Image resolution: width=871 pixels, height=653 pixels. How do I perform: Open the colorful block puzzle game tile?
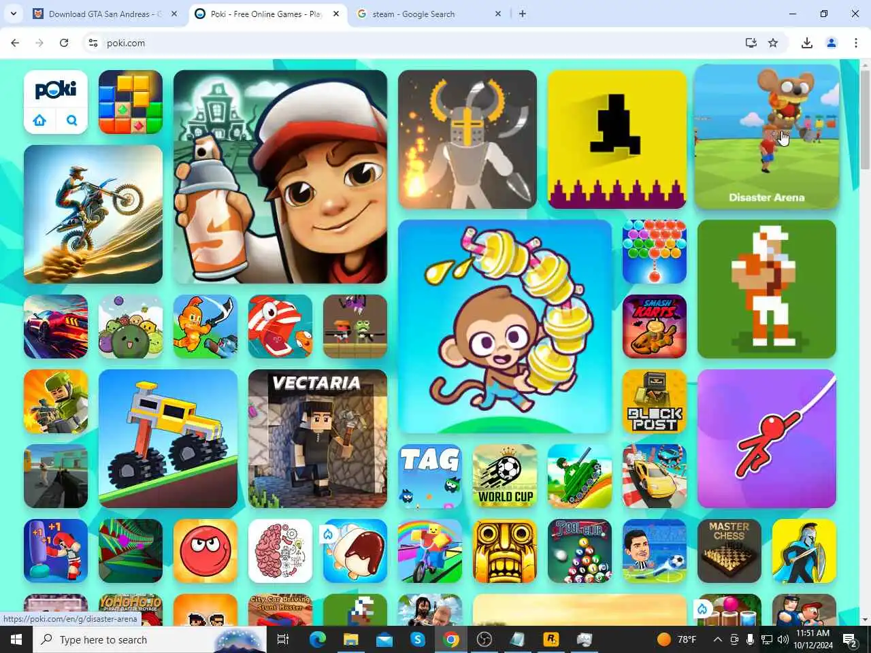click(131, 102)
